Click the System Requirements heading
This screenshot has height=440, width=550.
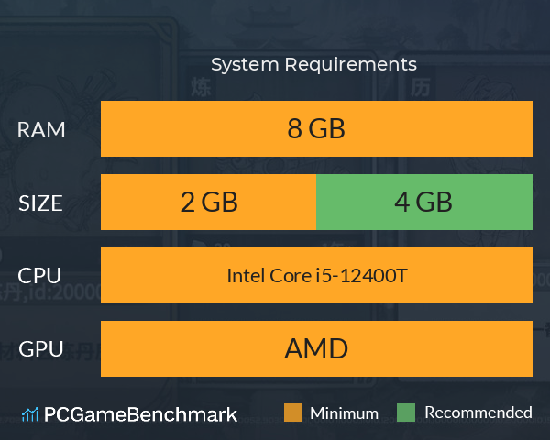(x=313, y=64)
